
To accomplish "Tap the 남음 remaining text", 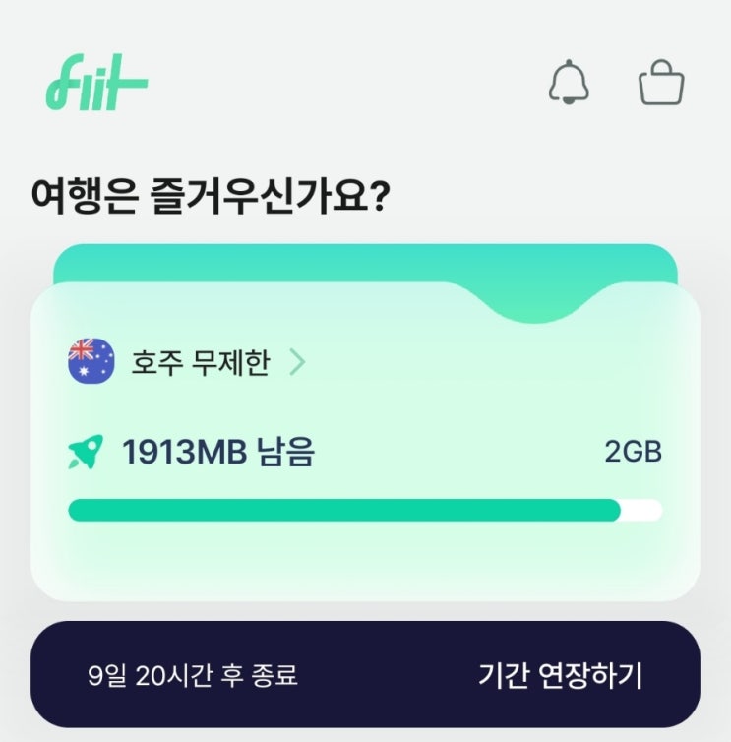I will (x=285, y=452).
